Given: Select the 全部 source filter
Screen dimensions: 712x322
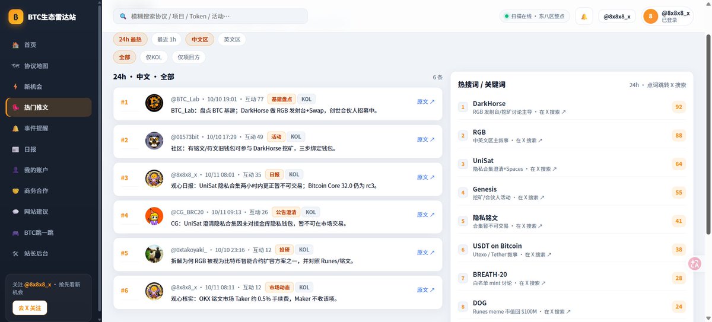Looking at the screenshot, I should [x=125, y=57].
